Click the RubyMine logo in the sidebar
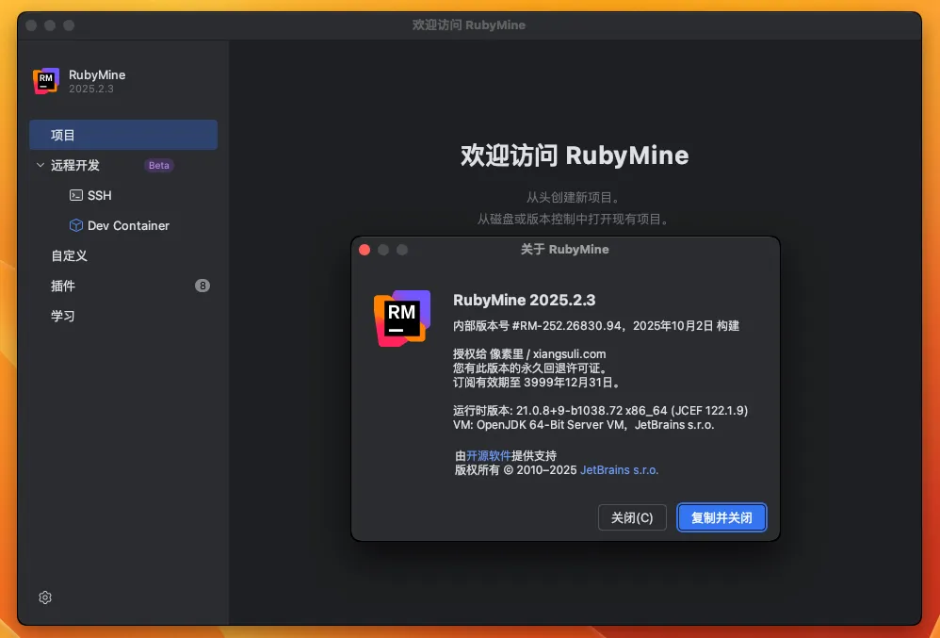The image size is (940, 638). click(x=46, y=81)
